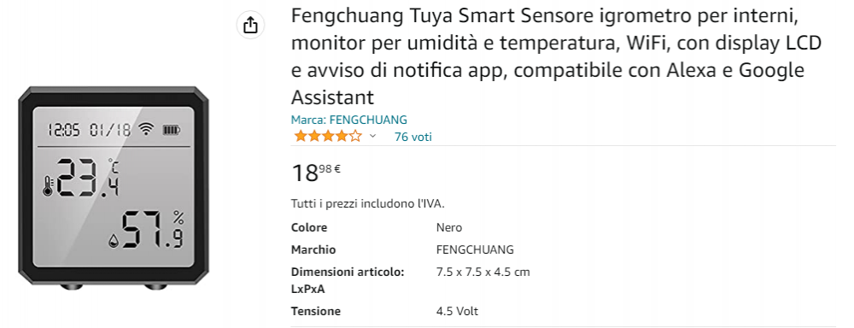Click the 12:05 time on the display
This screenshot has width=854, height=328.
[63, 130]
